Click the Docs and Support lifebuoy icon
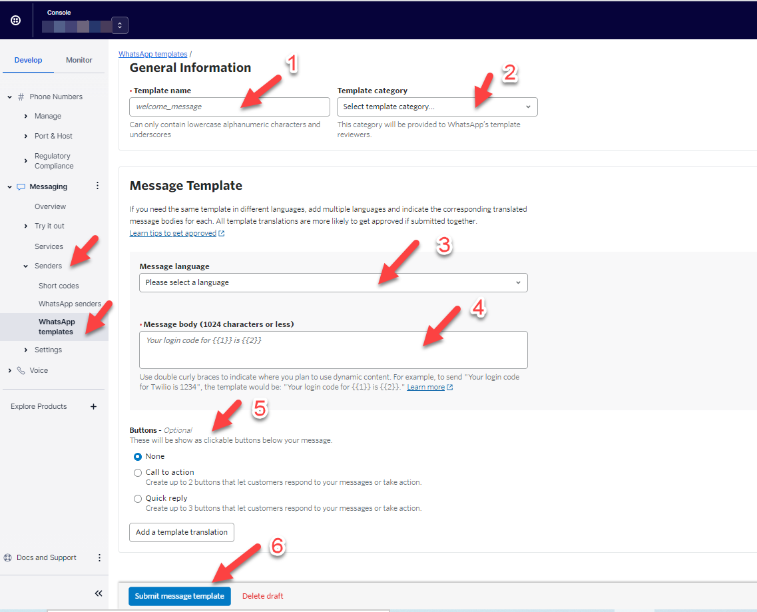Screen dimensions: 757x612 point(8,557)
